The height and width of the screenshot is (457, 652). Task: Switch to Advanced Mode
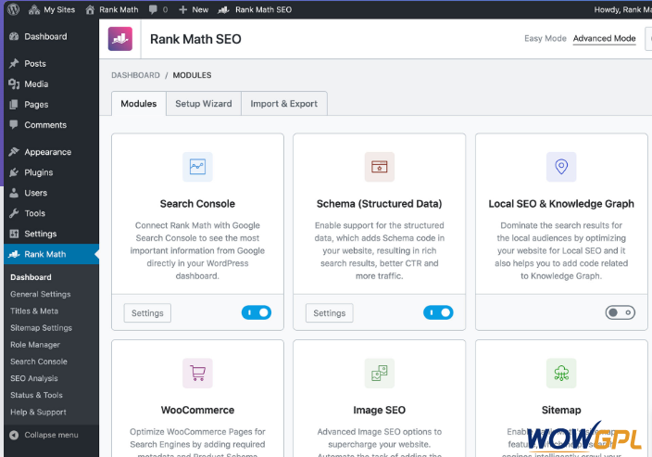(x=604, y=38)
